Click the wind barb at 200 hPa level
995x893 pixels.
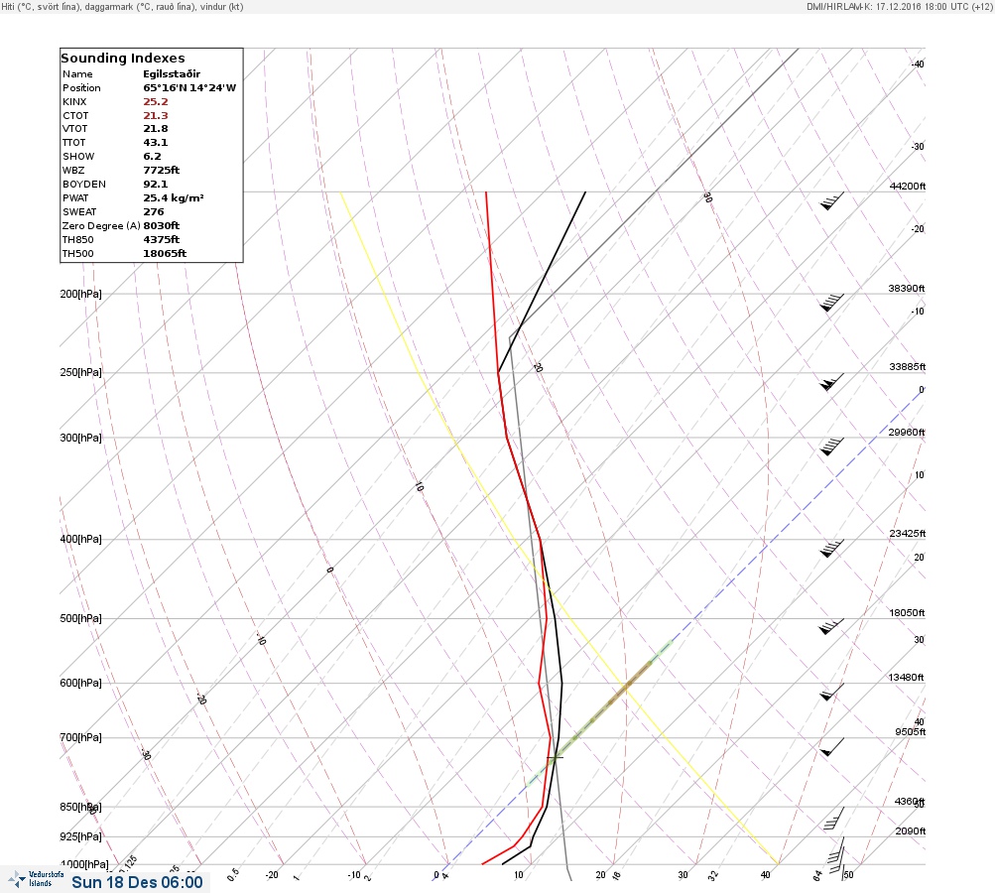(x=832, y=303)
